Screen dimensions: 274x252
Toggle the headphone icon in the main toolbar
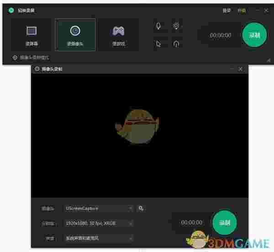click(176, 44)
